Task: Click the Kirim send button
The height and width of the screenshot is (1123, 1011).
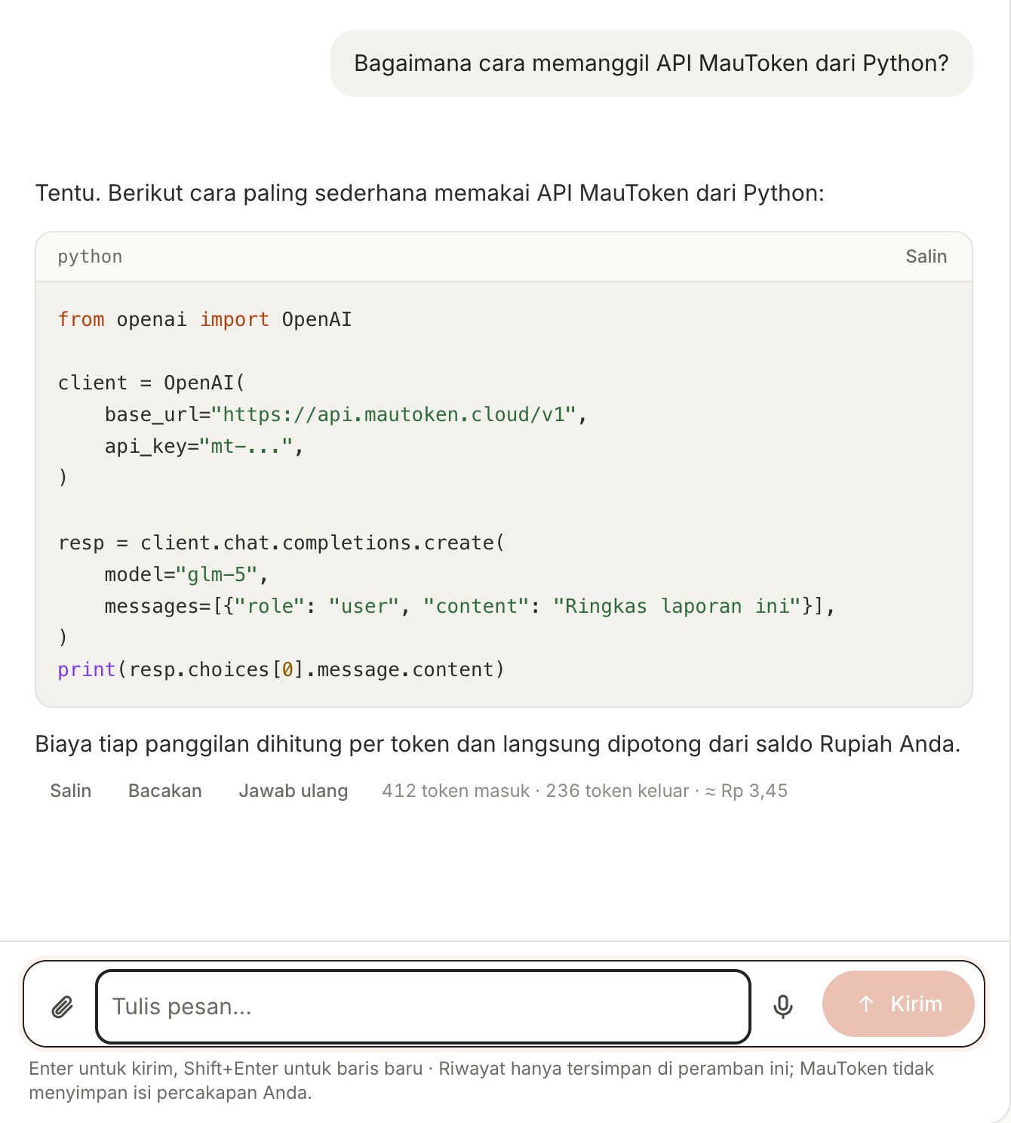Action: pyautogui.click(x=898, y=1004)
